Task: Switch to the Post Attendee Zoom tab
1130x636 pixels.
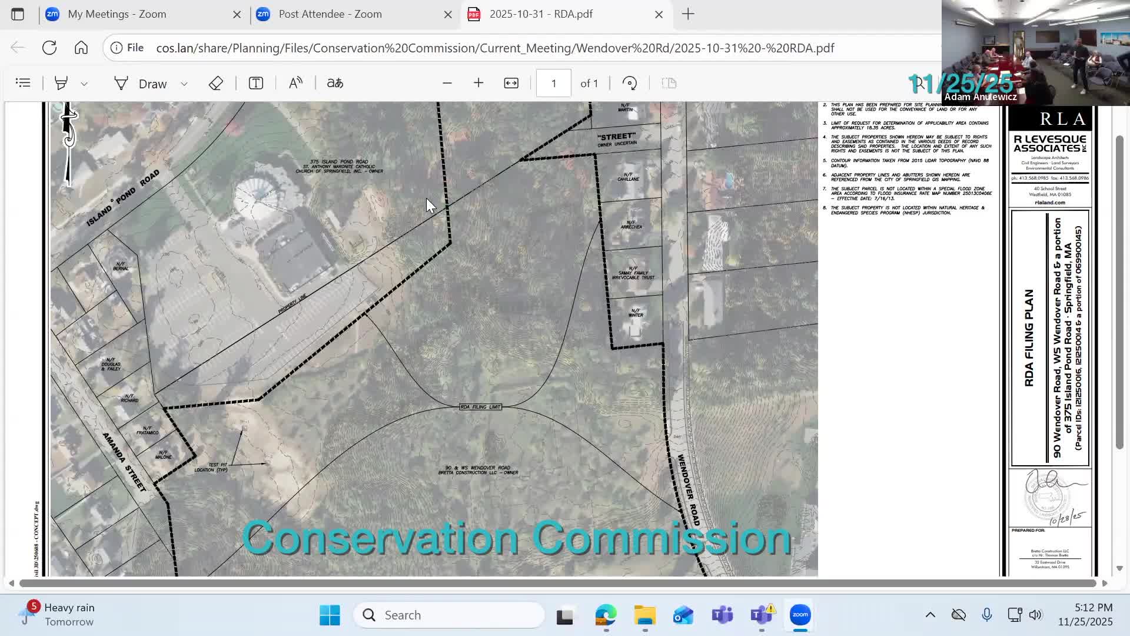Action: [330, 14]
